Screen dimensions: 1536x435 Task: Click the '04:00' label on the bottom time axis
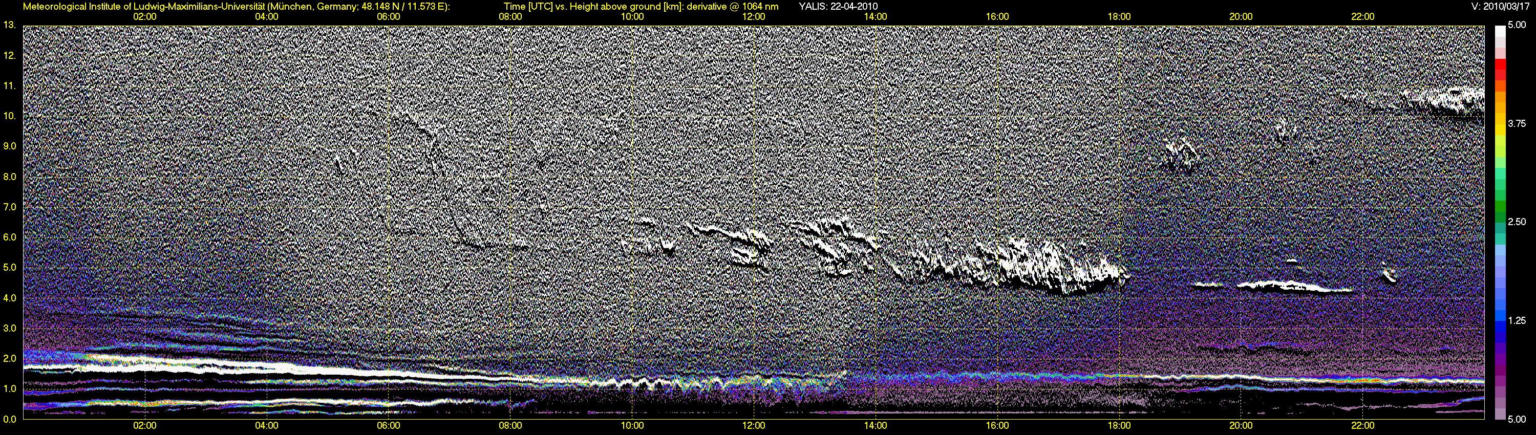[x=267, y=426]
